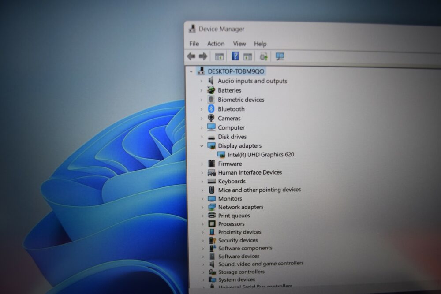Expand the Firmware node

click(202, 164)
